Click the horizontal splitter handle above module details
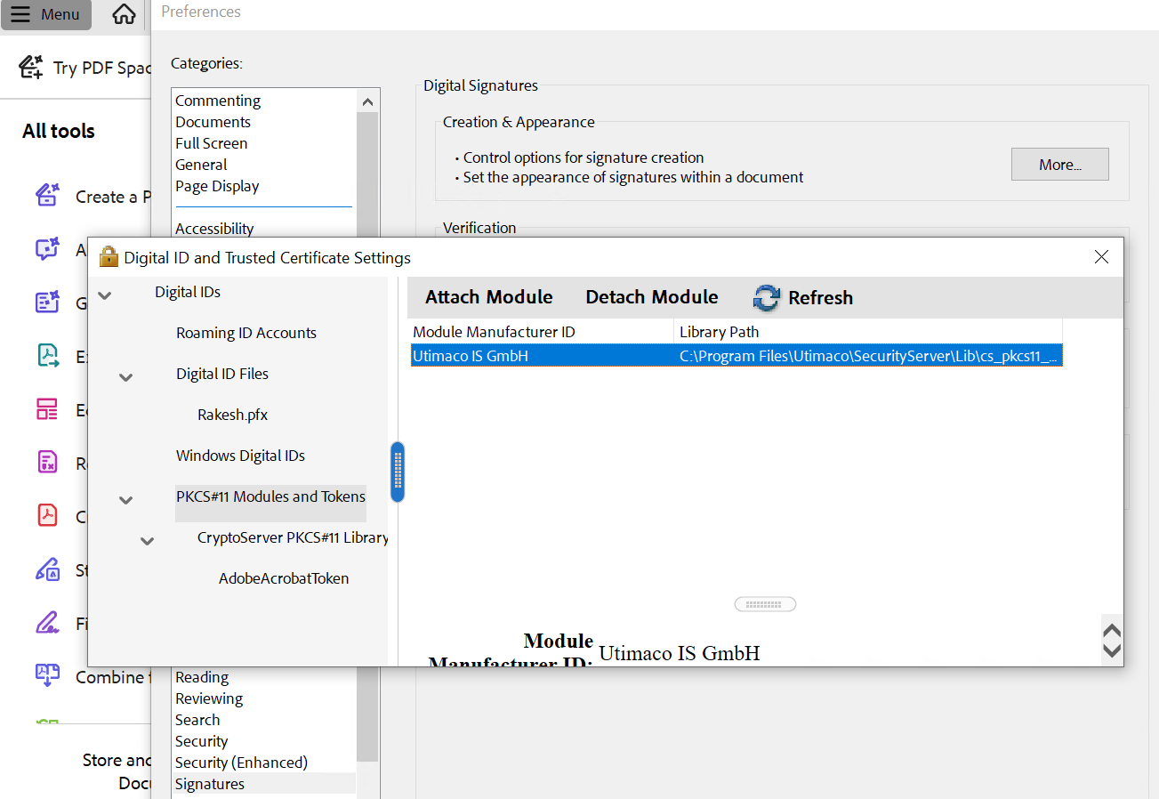Image resolution: width=1159 pixels, height=799 pixels. (765, 604)
